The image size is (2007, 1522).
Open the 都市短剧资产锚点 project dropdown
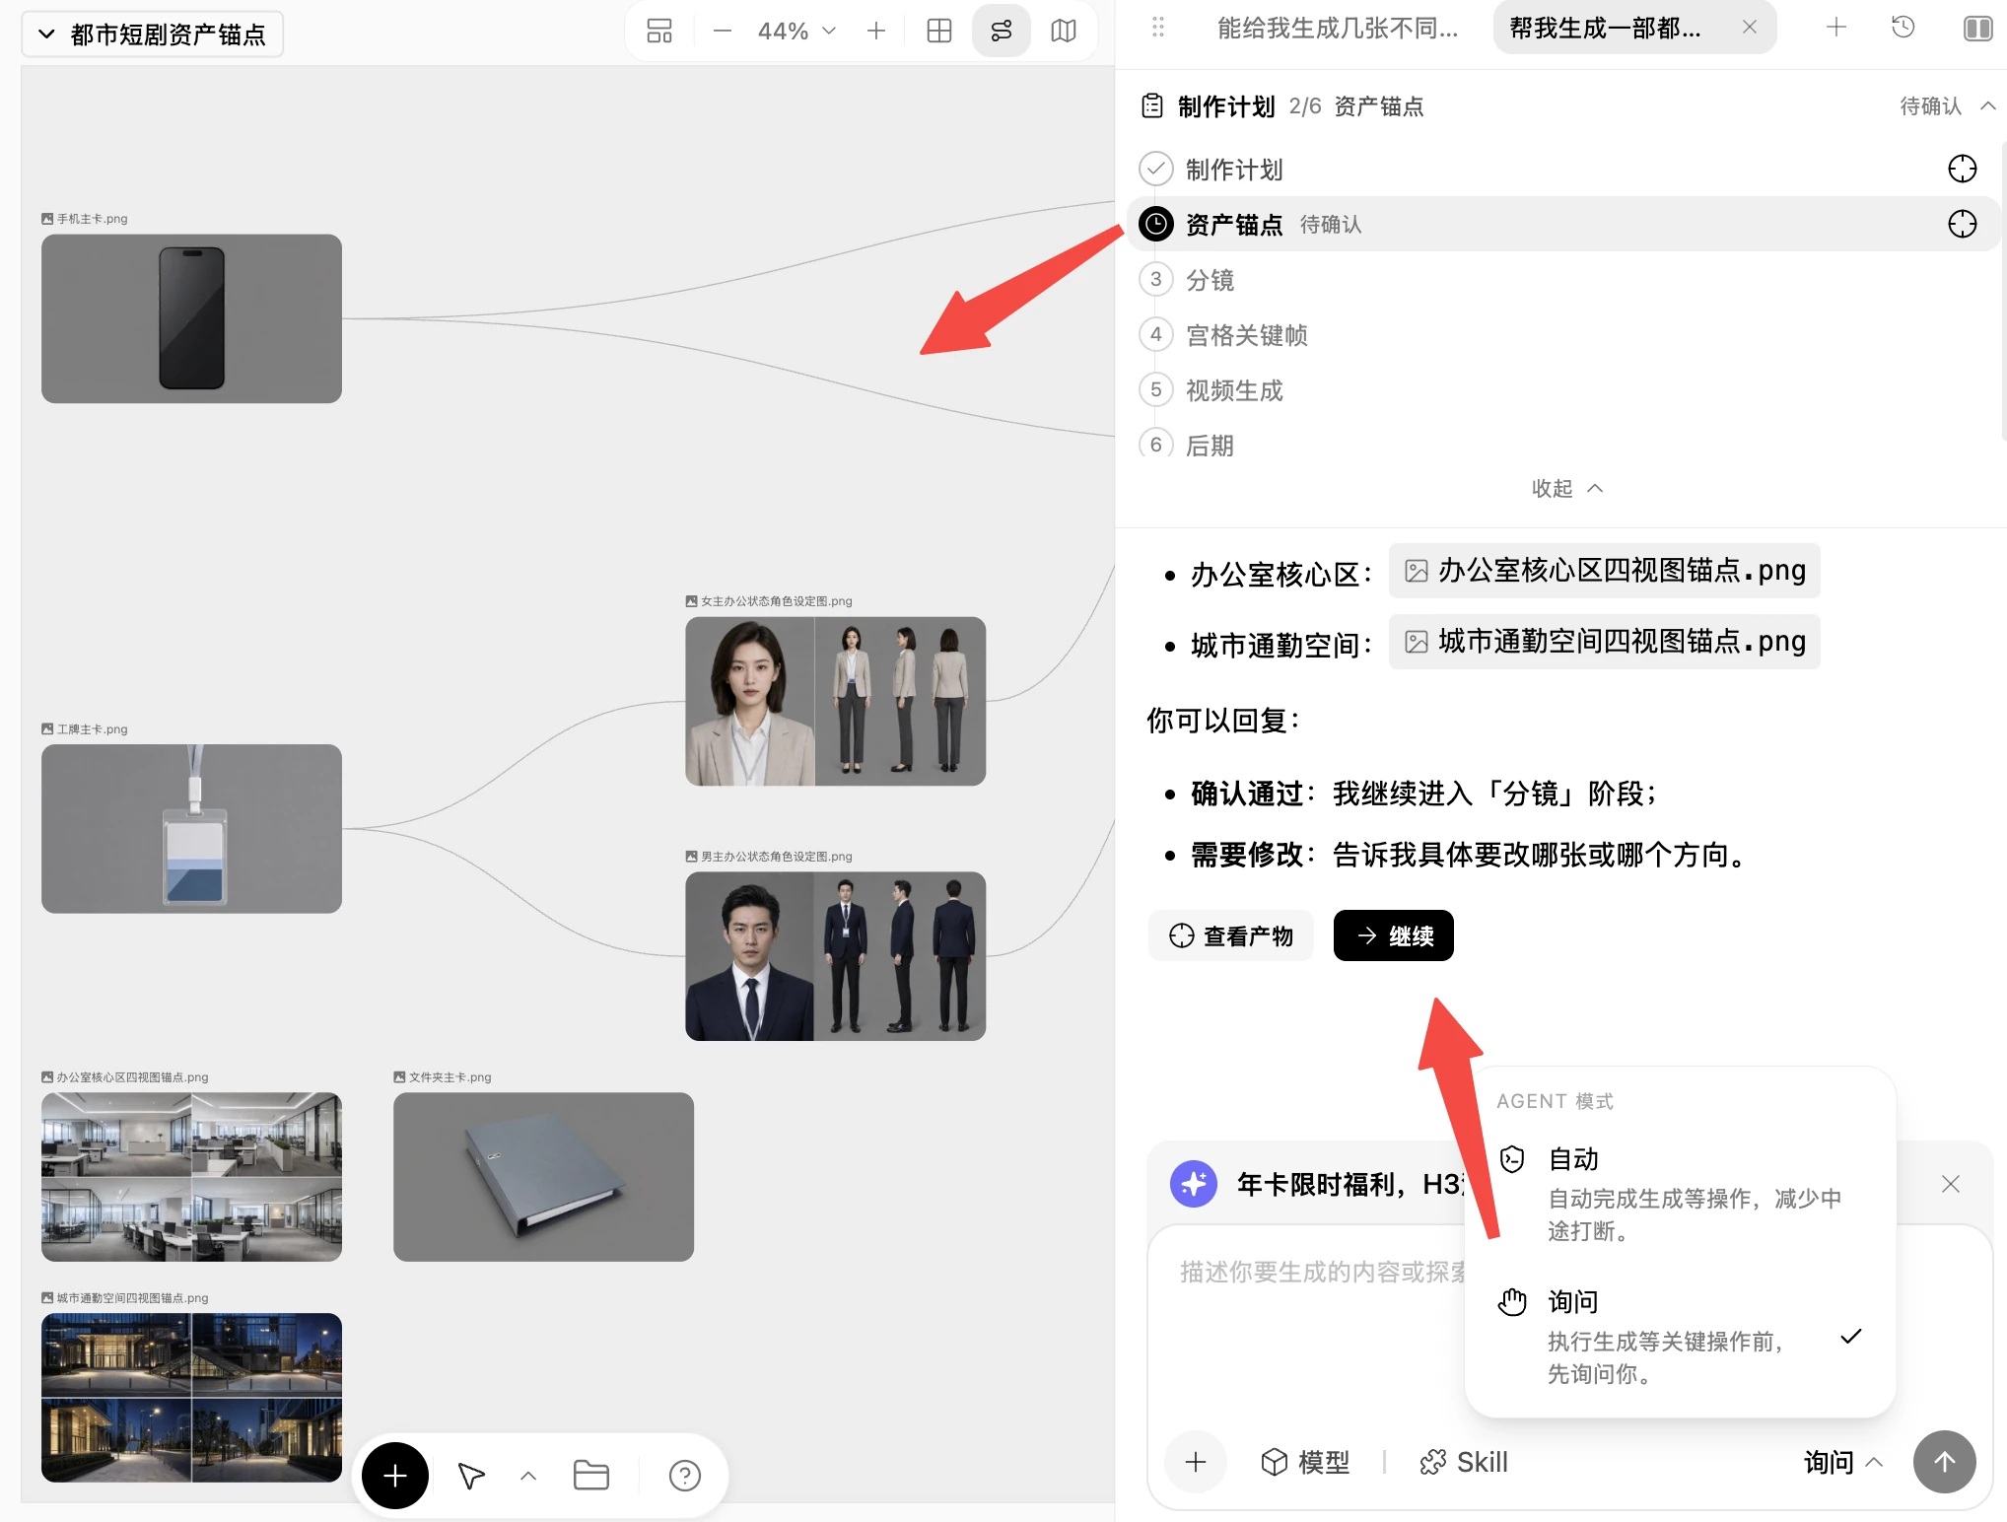coord(153,35)
